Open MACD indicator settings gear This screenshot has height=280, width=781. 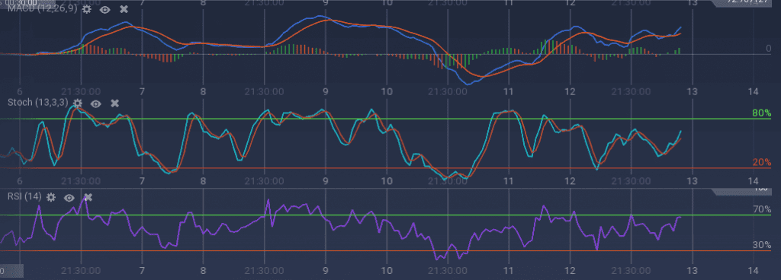87,9
